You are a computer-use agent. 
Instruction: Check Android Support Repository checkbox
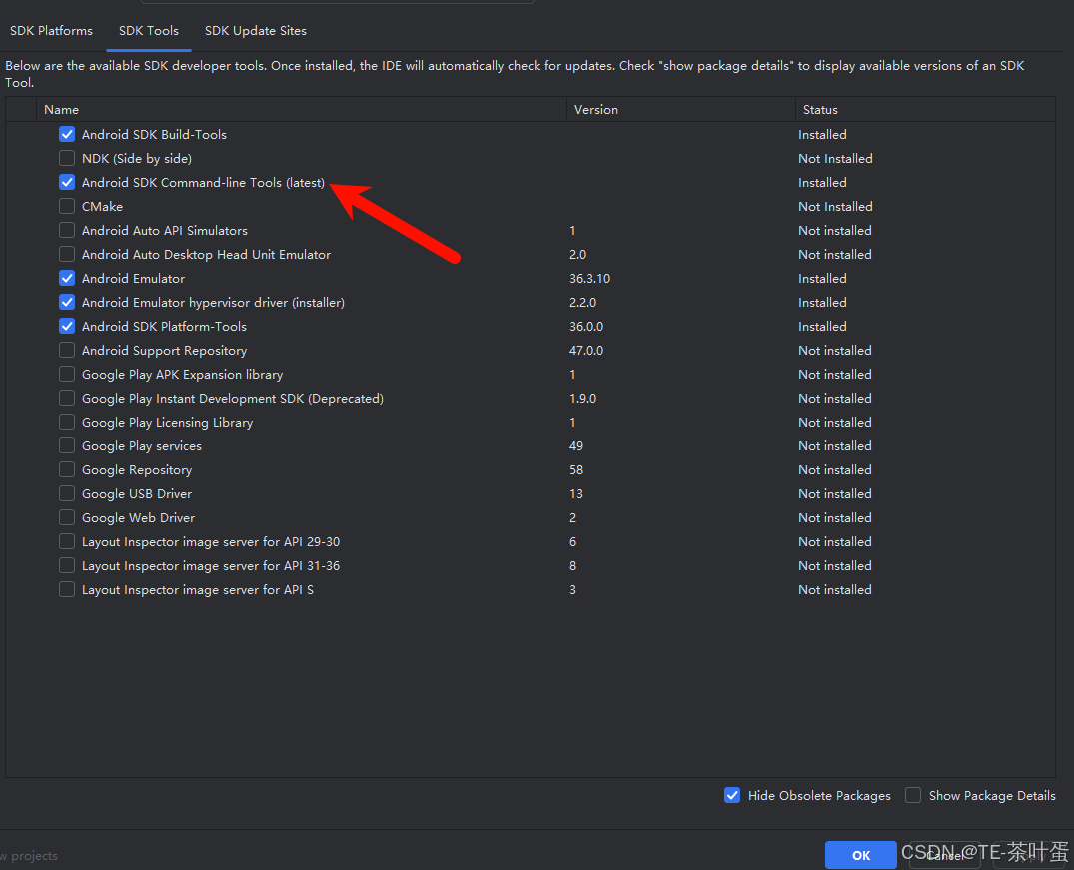[67, 350]
